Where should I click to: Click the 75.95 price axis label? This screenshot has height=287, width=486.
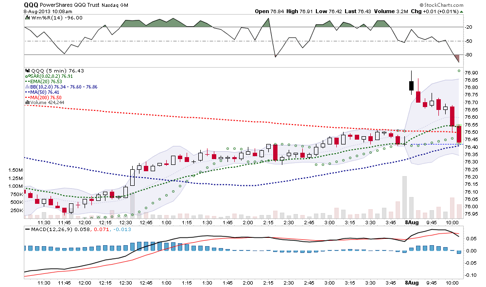click(471, 214)
